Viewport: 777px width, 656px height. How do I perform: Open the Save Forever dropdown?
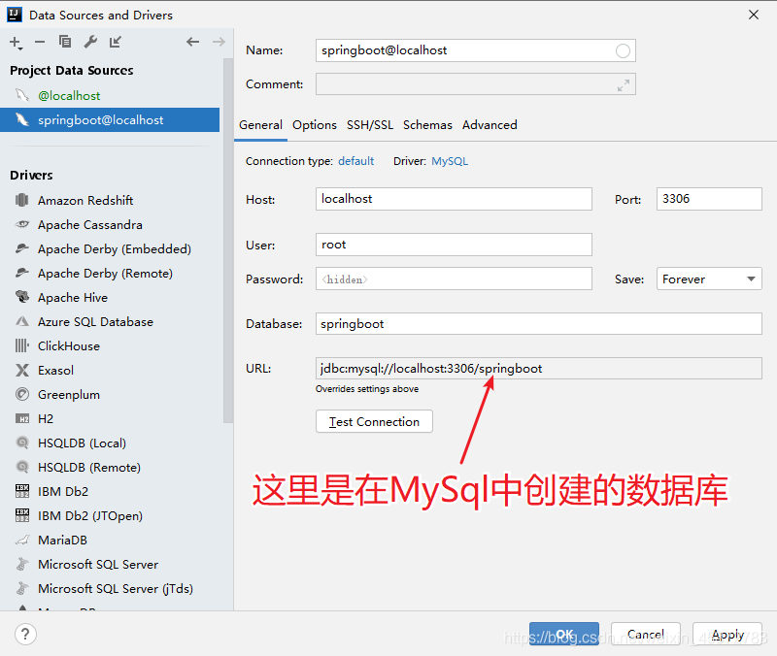709,279
